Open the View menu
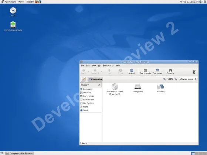The width and height of the screenshot is (207, 155). click(94, 66)
